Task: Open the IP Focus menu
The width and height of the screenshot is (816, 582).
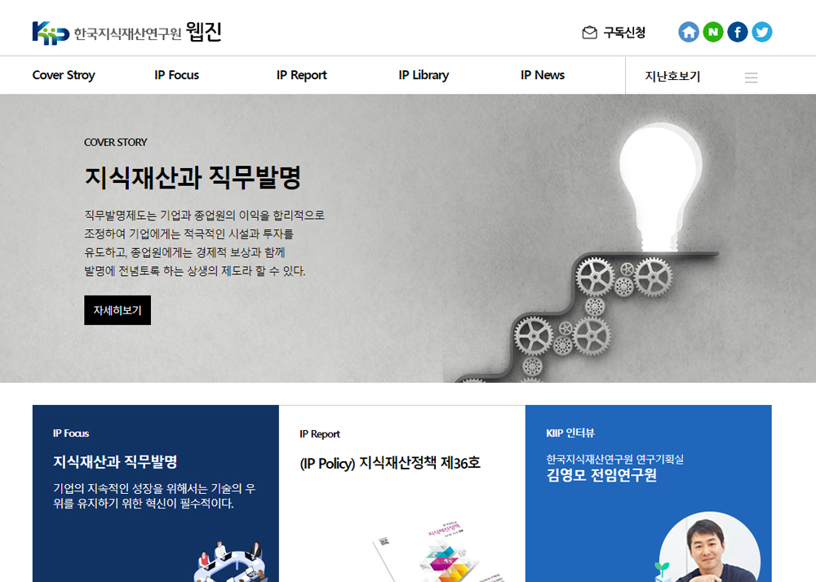Action: (x=176, y=75)
